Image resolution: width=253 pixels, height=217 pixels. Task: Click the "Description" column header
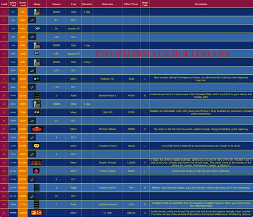[201, 4]
